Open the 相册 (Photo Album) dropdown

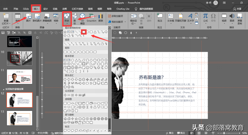pyautogui.click(x=56, y=19)
